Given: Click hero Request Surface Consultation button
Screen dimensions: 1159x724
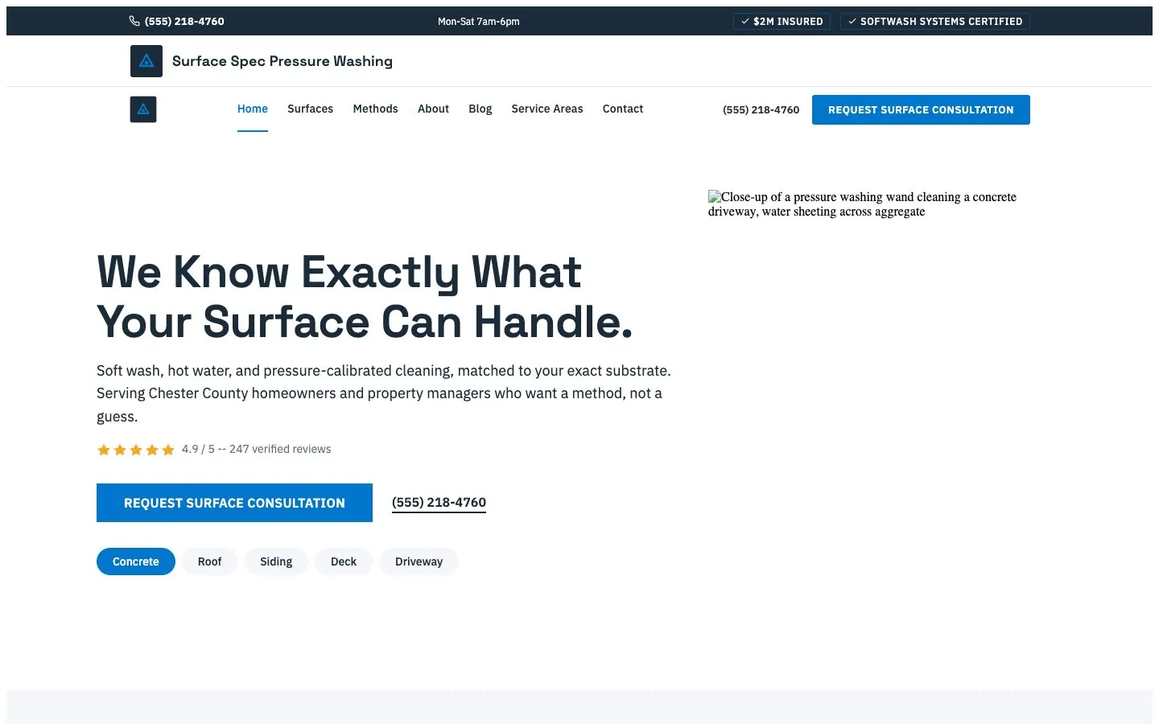Looking at the screenshot, I should point(234,503).
